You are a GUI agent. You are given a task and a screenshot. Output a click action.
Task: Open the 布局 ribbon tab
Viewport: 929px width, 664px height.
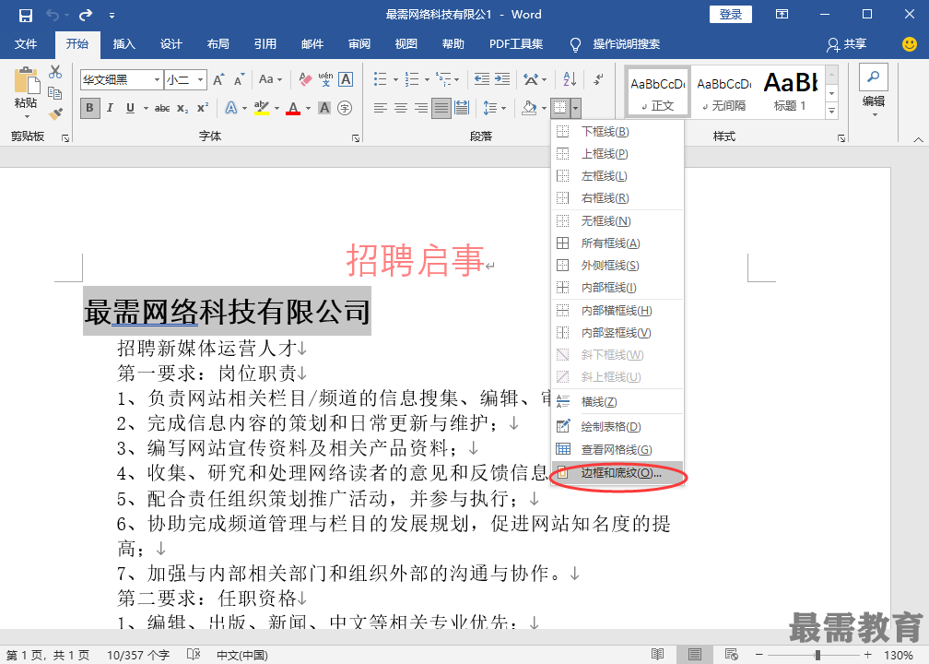[x=218, y=44]
